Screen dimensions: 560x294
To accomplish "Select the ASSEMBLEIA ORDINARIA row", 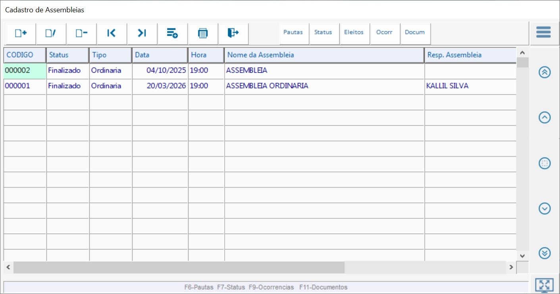I will pyautogui.click(x=267, y=86).
